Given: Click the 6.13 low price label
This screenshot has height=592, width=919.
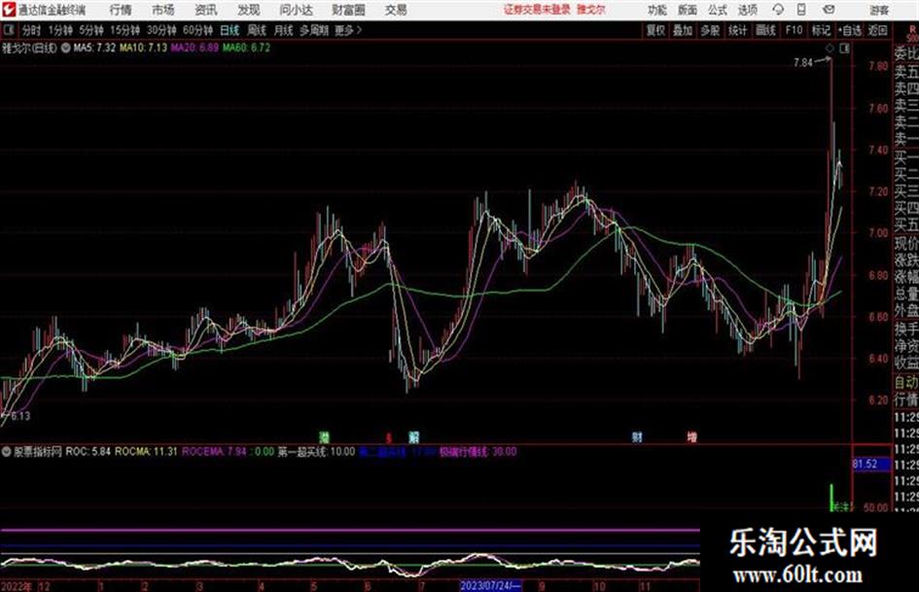Looking at the screenshot, I should tap(19, 416).
